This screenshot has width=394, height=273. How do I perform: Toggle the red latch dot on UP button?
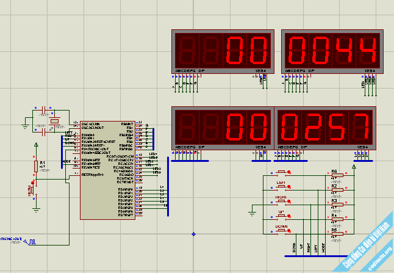click(x=289, y=216)
